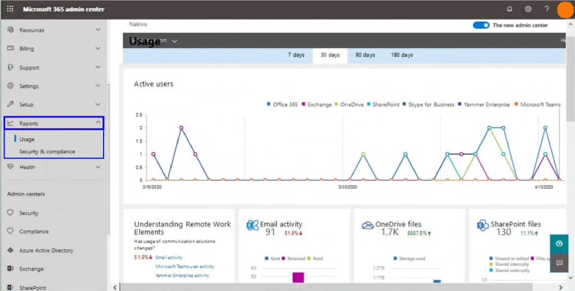Open Usage under Reports

tap(27, 139)
